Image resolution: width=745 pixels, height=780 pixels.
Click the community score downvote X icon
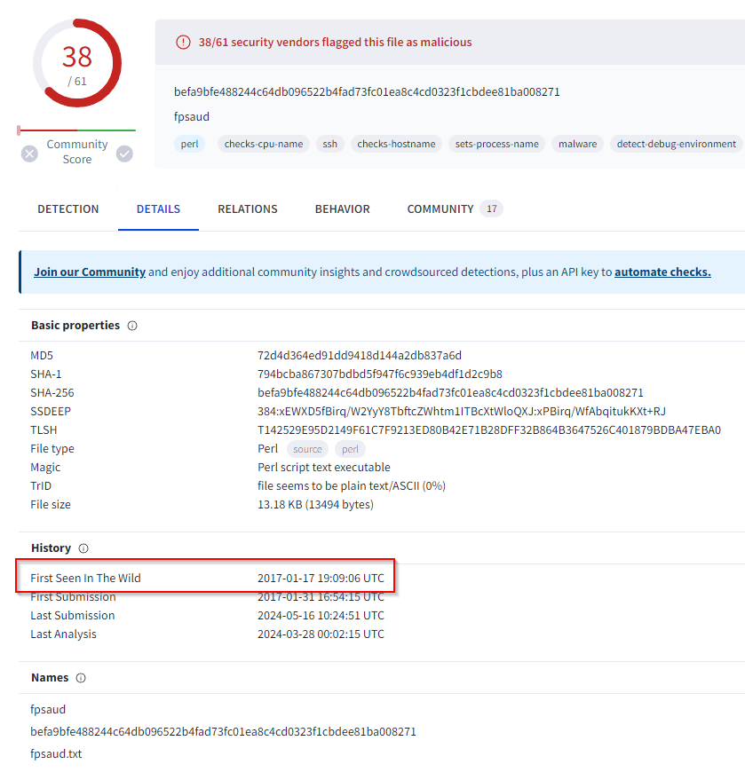click(x=29, y=154)
